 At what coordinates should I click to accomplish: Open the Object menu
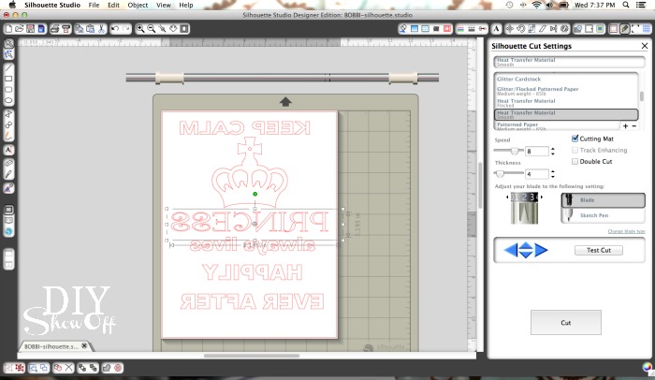click(138, 5)
